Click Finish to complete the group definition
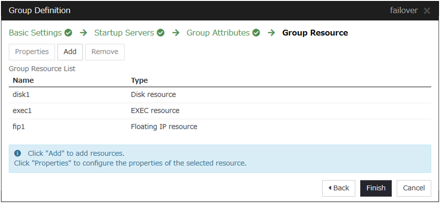This screenshot has width=440, height=203. pyautogui.click(x=376, y=188)
